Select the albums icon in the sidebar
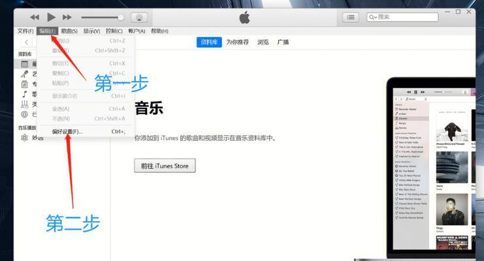Viewport: 484px width, 261px height. click(25, 84)
